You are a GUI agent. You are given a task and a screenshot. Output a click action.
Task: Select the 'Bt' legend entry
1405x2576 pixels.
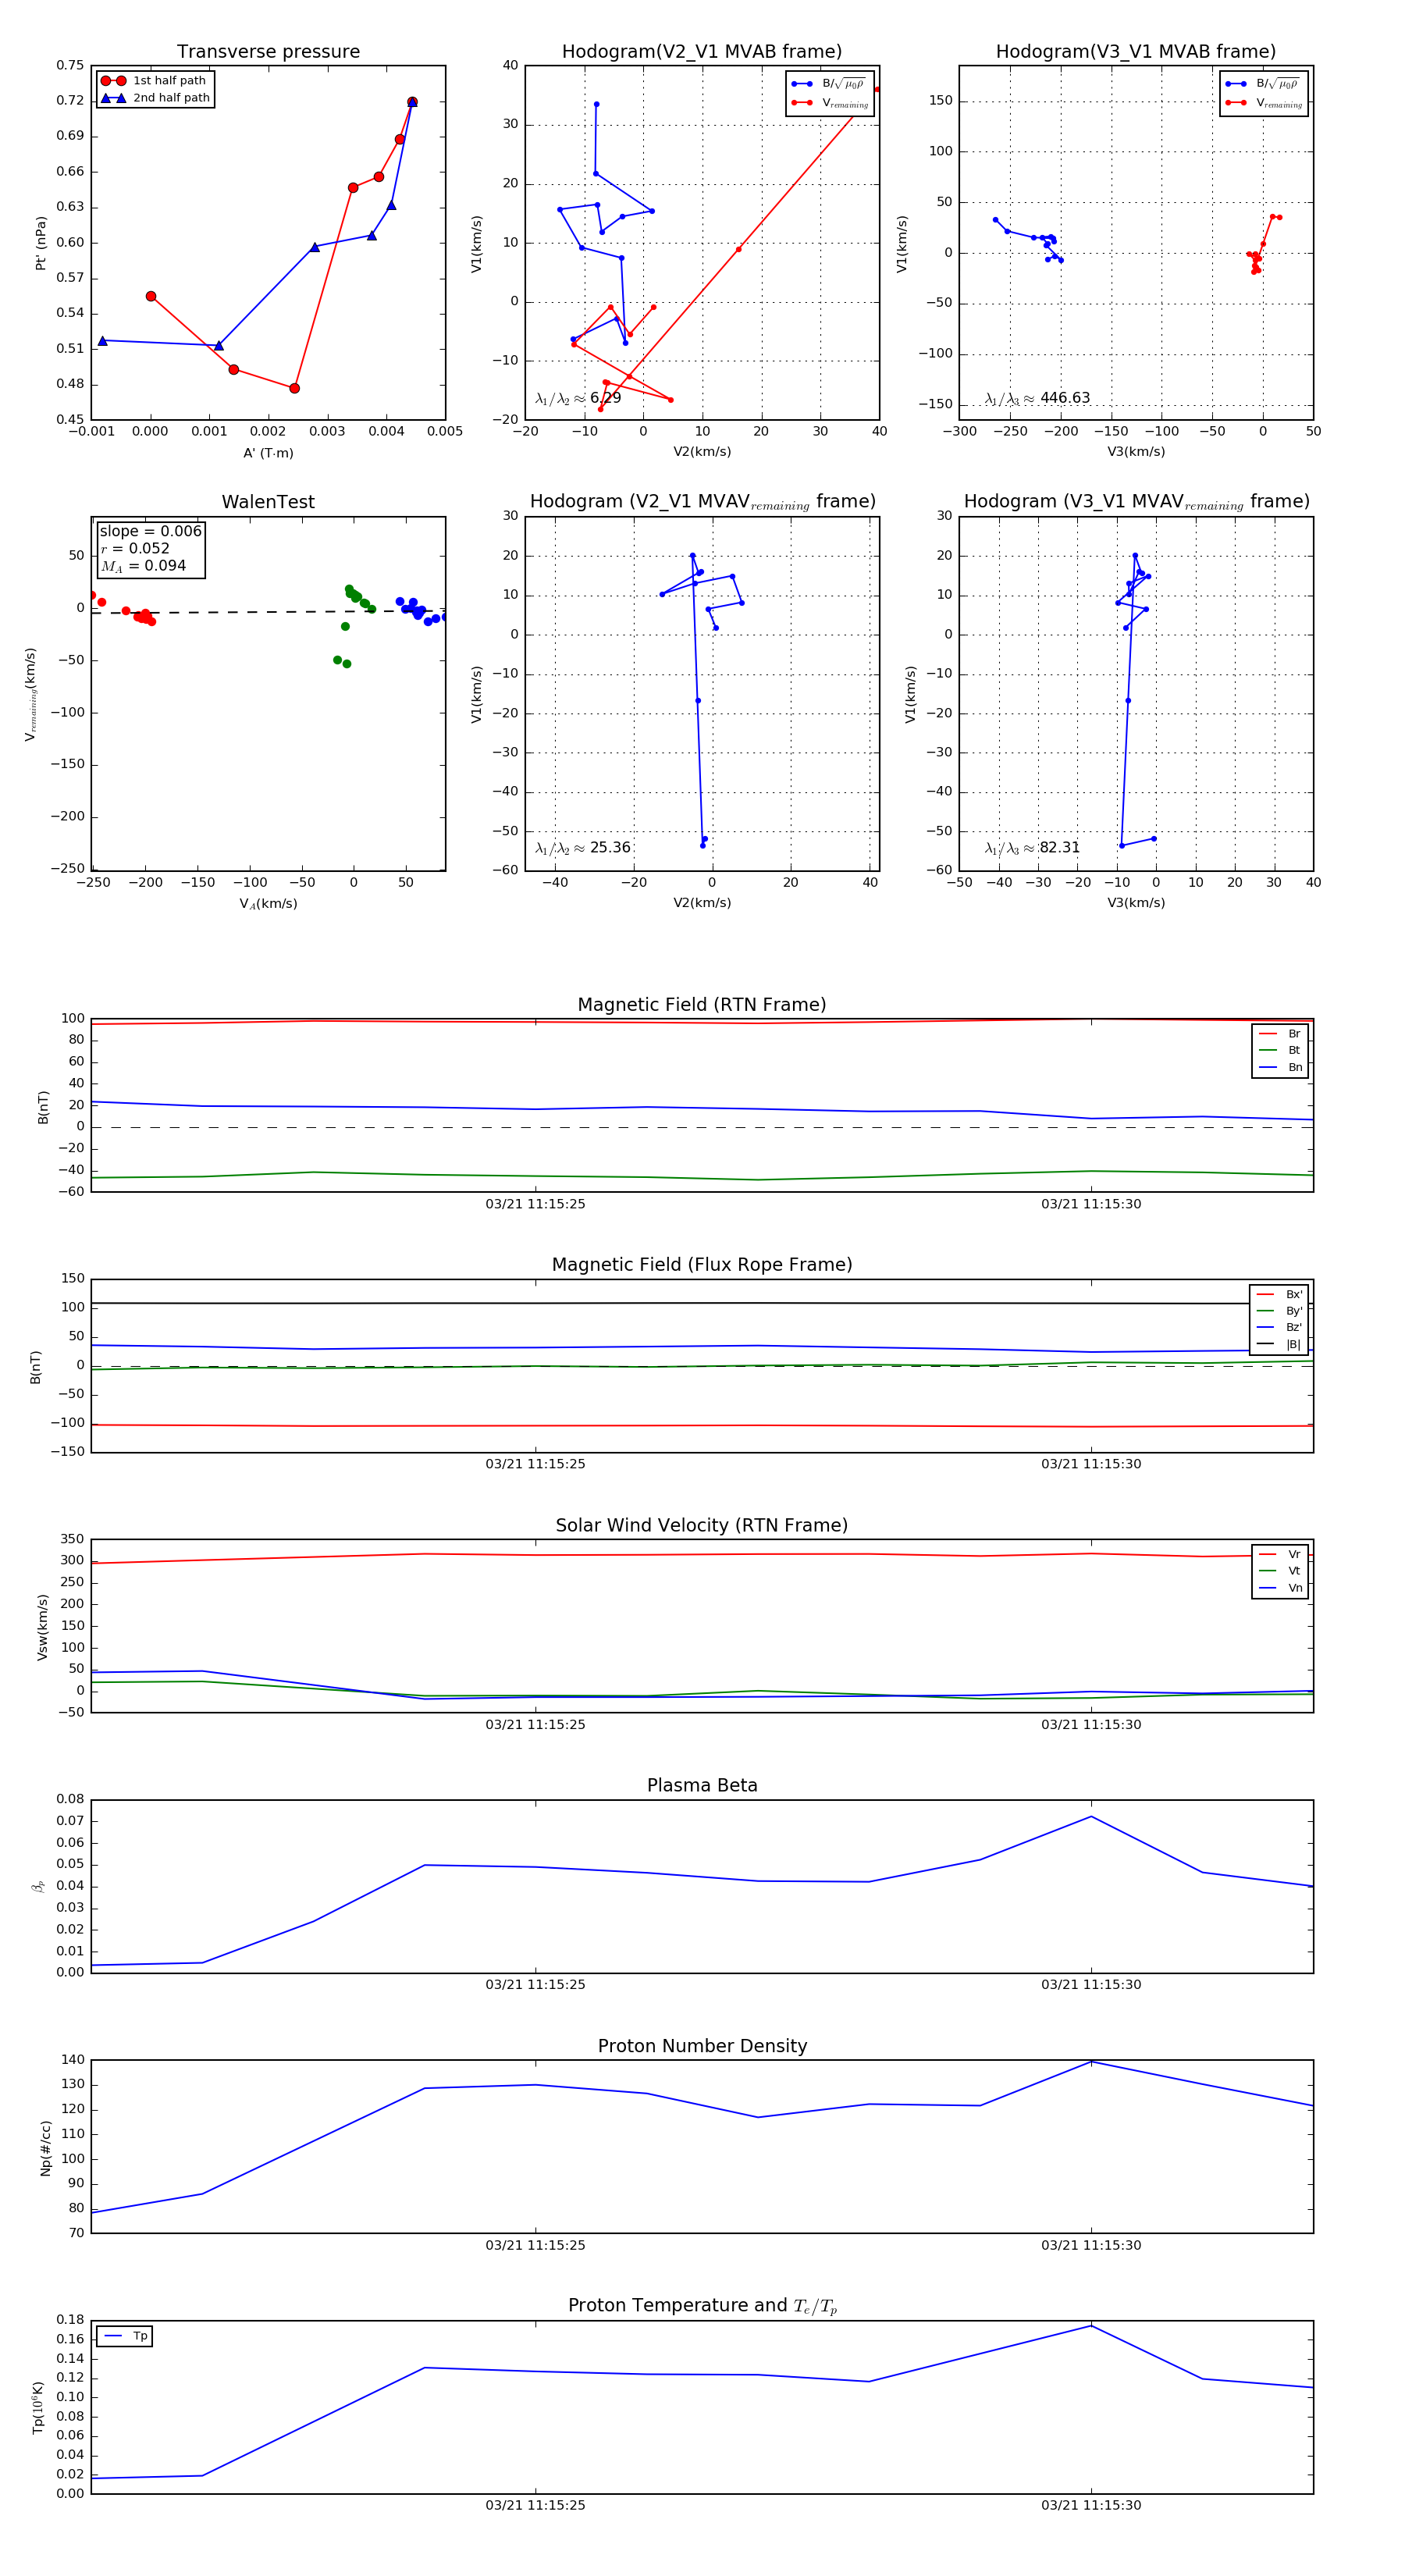[x=1280, y=1051]
